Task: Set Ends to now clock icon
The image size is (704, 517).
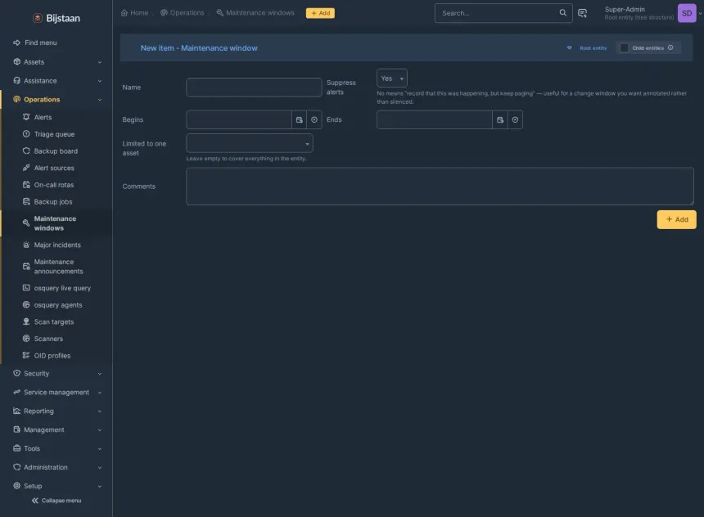Action: [x=515, y=119]
